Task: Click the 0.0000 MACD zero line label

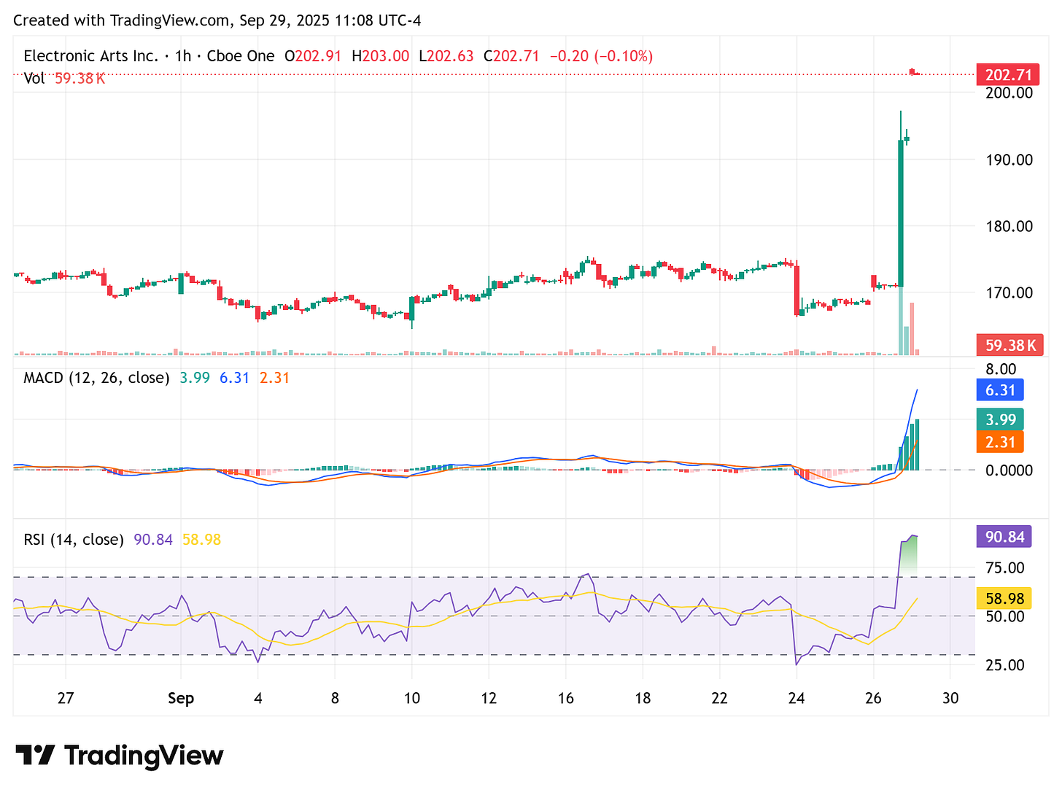Action: click(1009, 470)
